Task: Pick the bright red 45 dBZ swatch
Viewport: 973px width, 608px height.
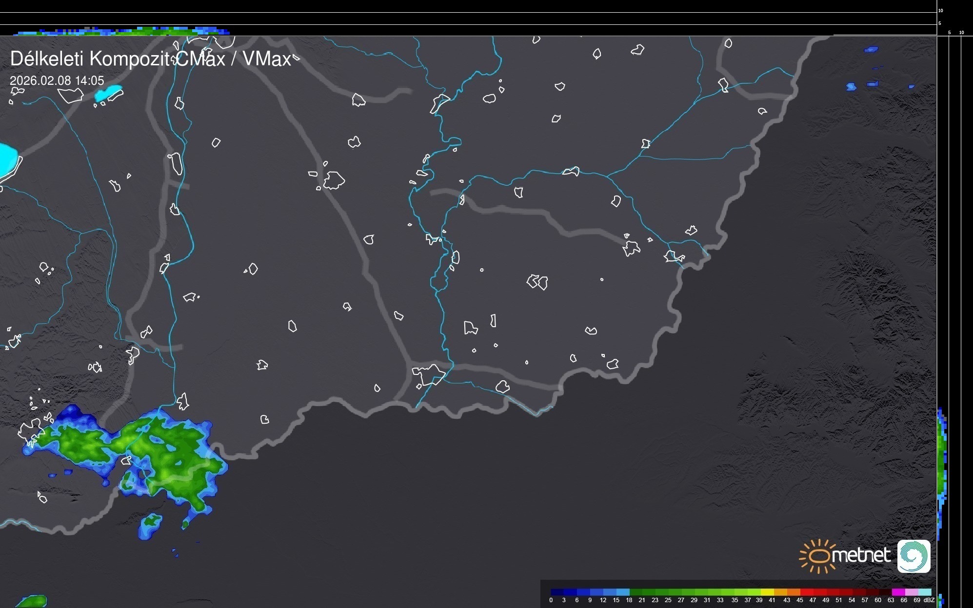Action: tap(806, 592)
